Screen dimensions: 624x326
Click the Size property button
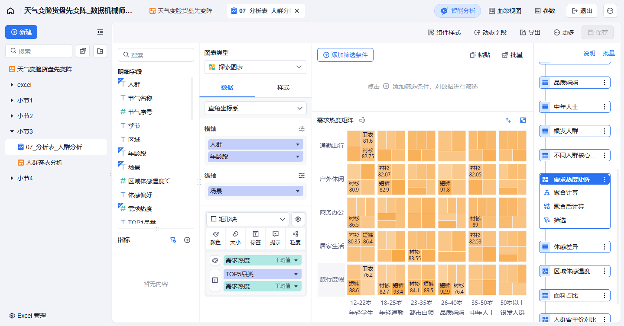coord(235,238)
